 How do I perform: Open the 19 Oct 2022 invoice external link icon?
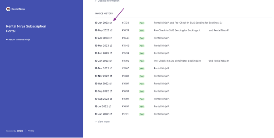pyautogui.click(x=111, y=84)
